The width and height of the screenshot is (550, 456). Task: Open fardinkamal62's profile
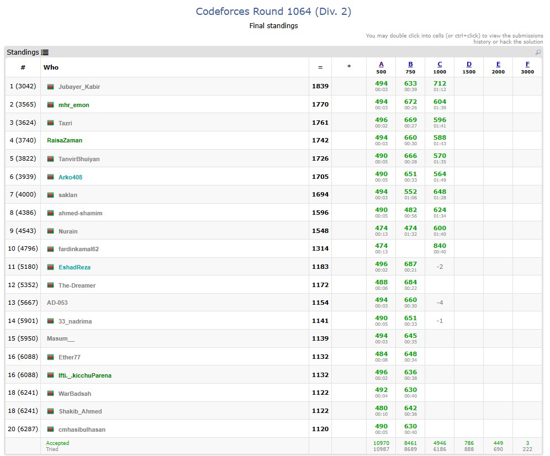[x=78, y=249]
